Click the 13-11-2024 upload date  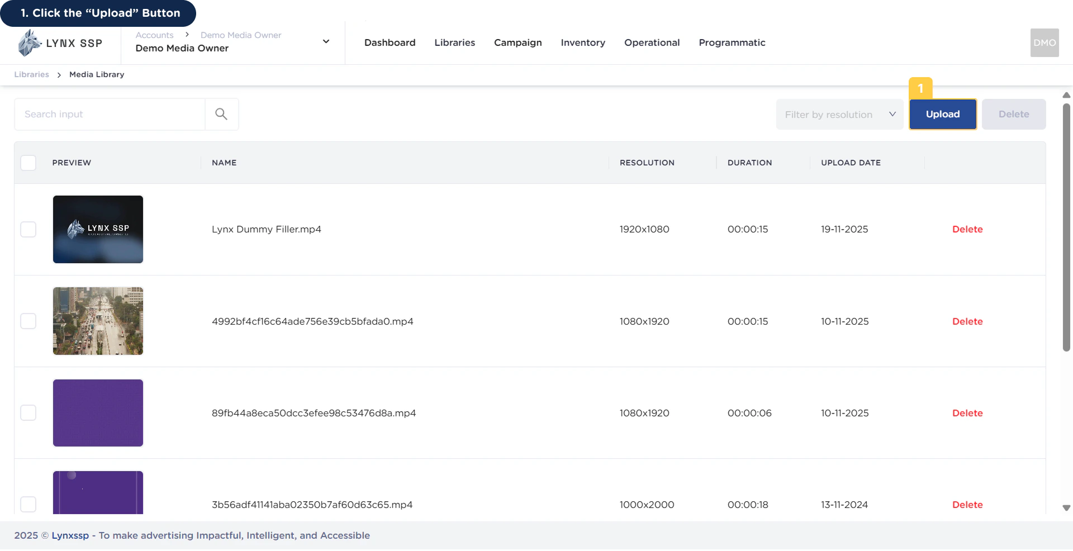pyautogui.click(x=844, y=505)
